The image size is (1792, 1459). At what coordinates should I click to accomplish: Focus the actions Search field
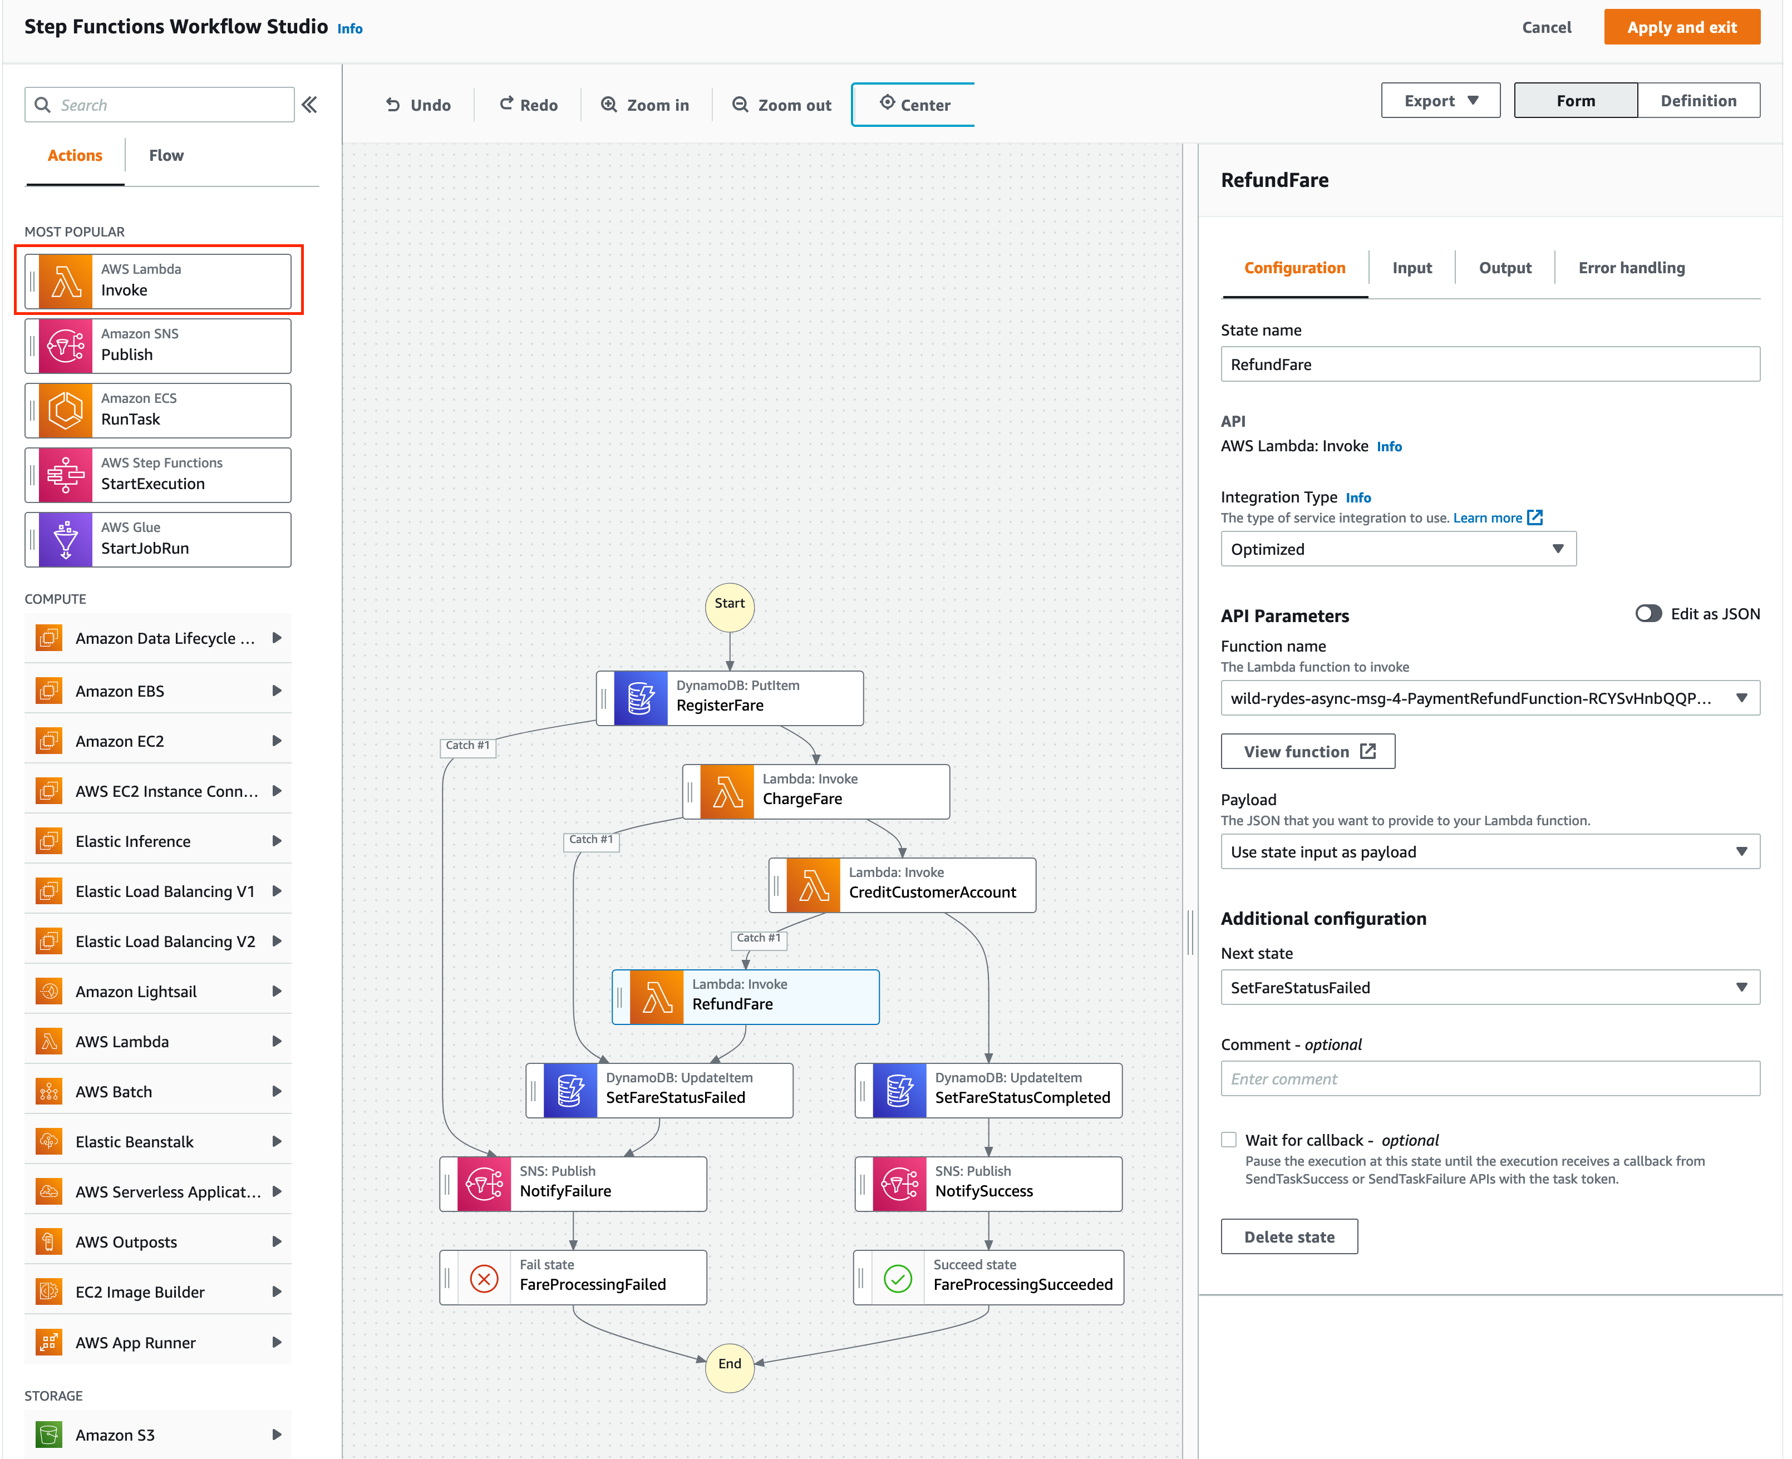160,105
